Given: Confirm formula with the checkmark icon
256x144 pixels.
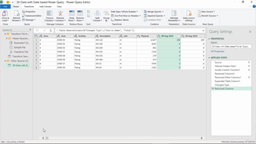Looking at the screenshot, I should pos(44,30).
